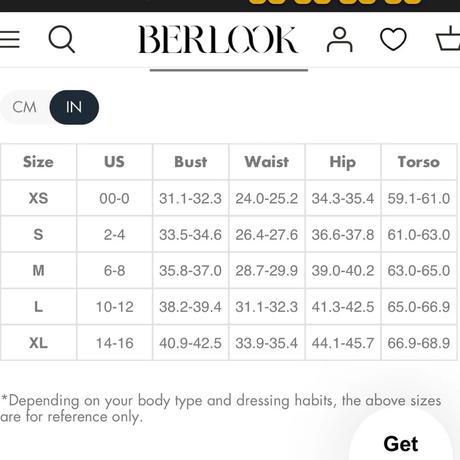Select the XL size row
This screenshot has width=460, height=460.
38,343
